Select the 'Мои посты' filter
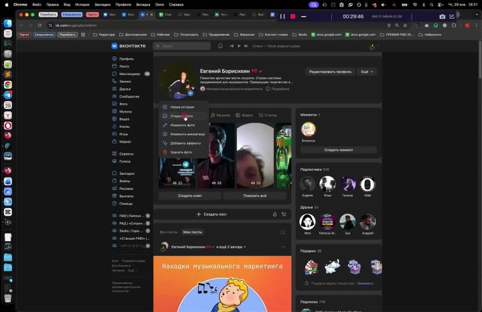The height and width of the screenshot is (312, 482). 192,232
